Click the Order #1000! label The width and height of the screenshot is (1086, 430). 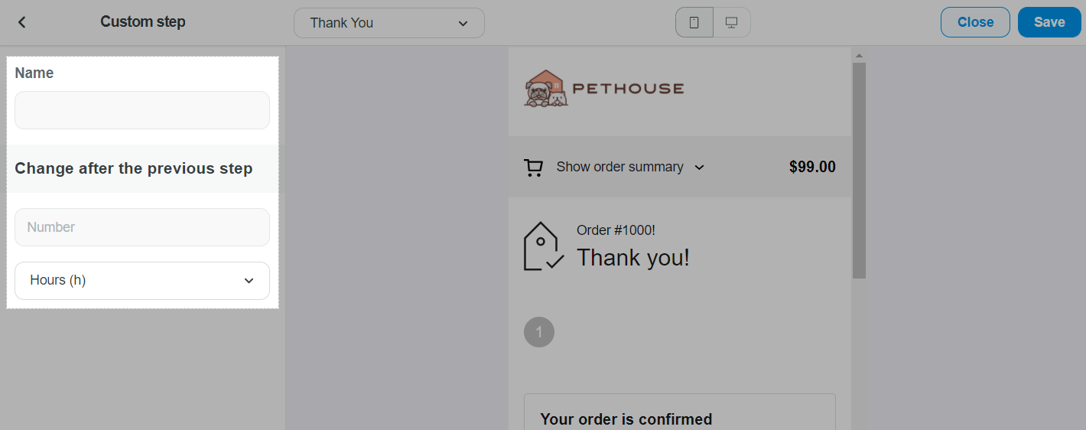coord(616,230)
